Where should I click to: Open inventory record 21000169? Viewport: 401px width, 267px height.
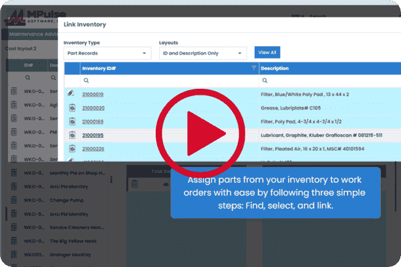pyautogui.click(x=93, y=121)
